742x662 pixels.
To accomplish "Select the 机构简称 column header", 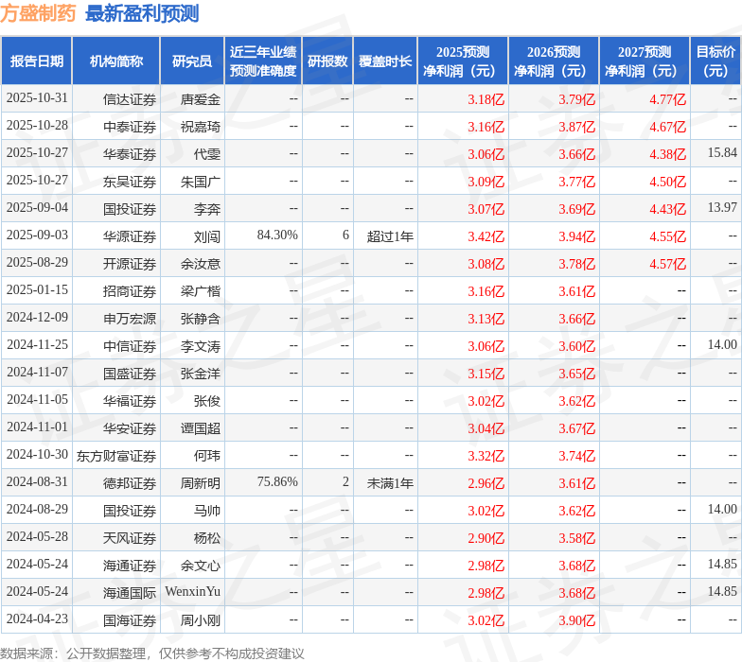I will click(115, 61).
